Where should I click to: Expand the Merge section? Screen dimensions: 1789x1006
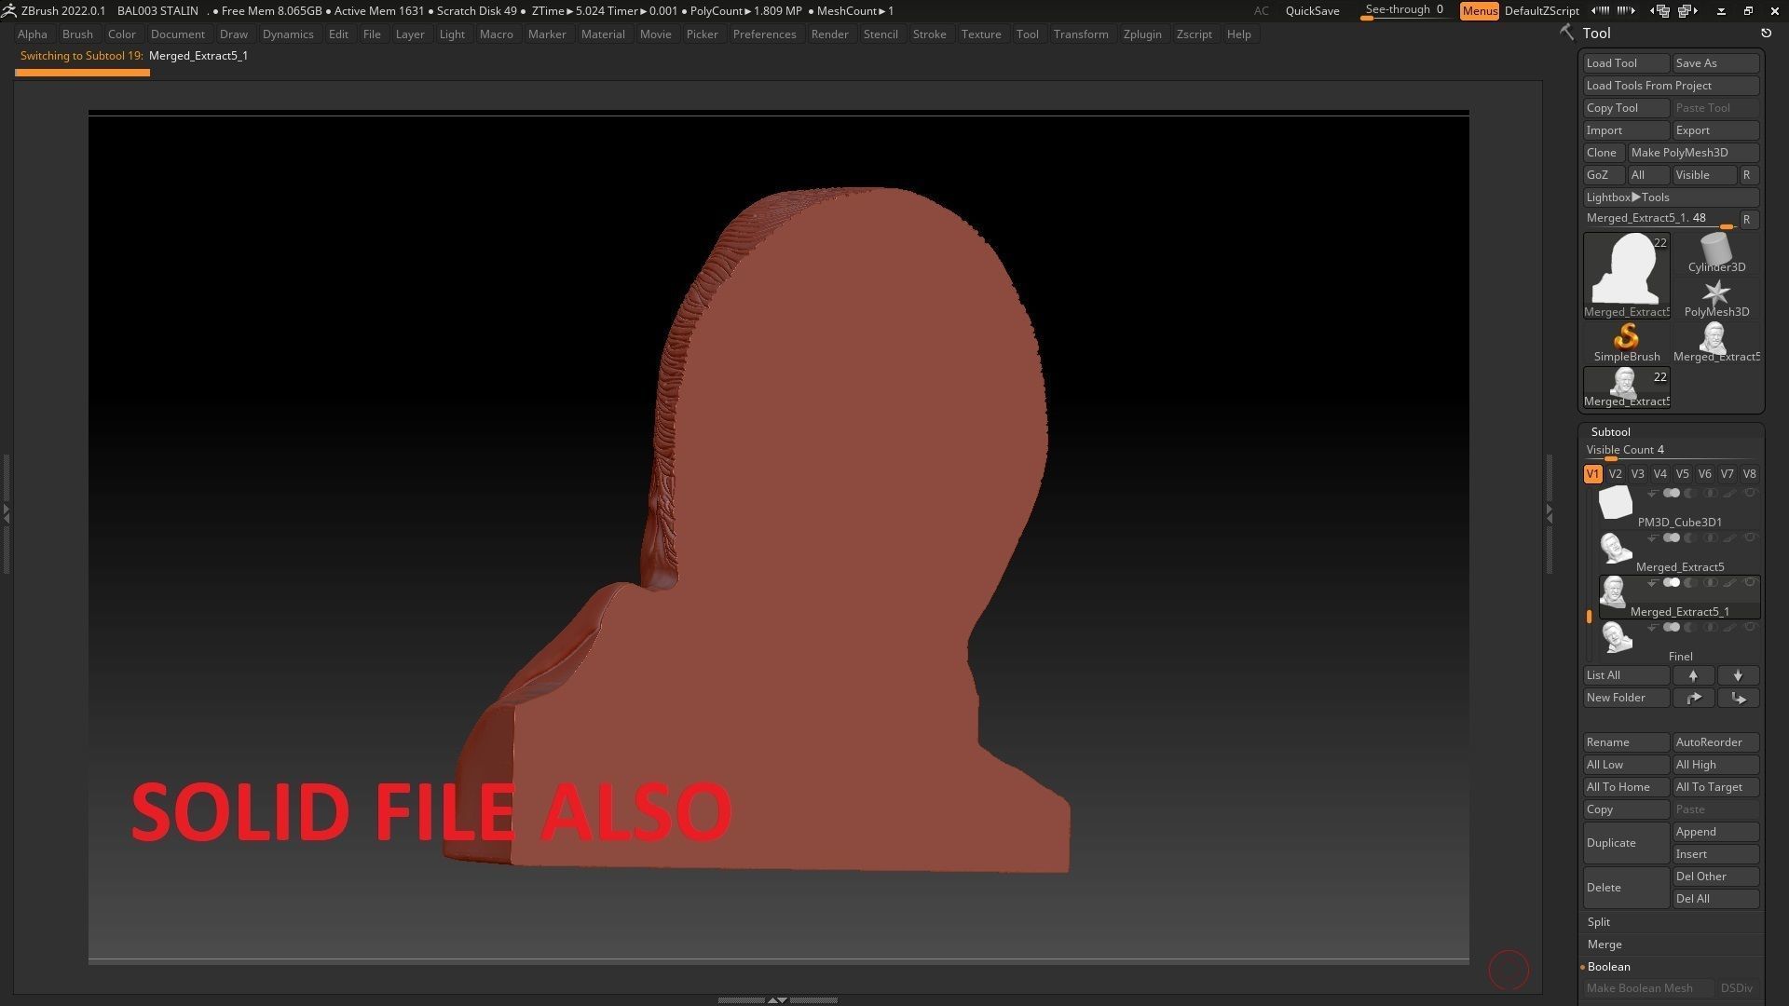(x=1605, y=945)
